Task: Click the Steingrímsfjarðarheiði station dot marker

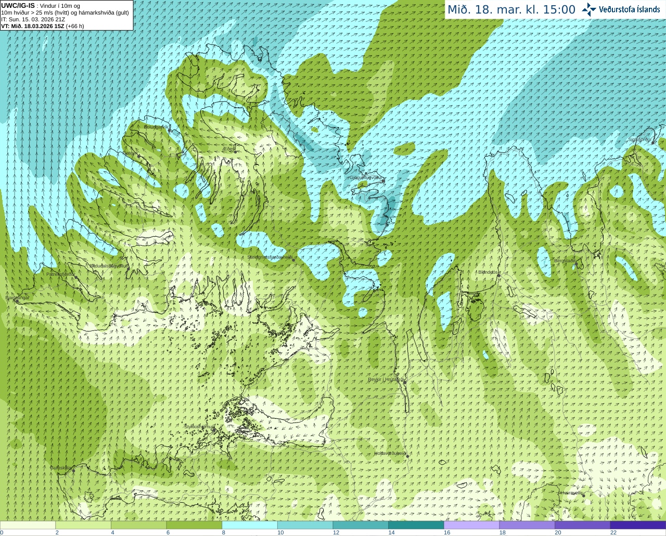Action: [x=293, y=260]
